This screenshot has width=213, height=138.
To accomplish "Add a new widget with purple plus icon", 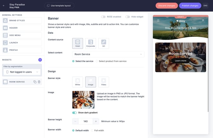I will tap(40, 60).
